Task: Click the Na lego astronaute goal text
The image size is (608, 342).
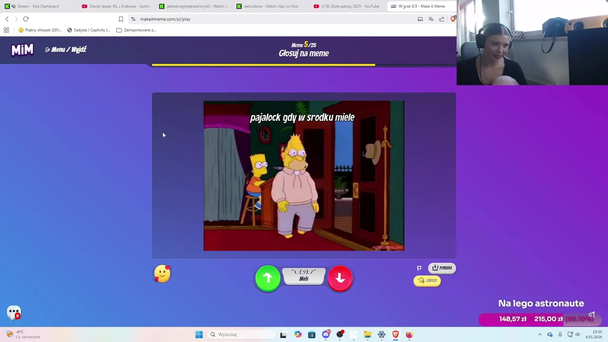Action: click(541, 304)
